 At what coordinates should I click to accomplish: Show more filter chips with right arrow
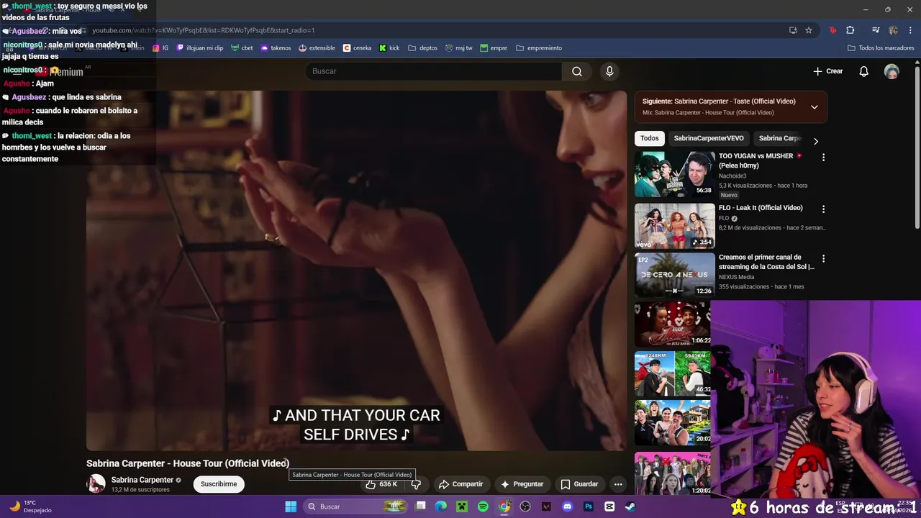815,141
